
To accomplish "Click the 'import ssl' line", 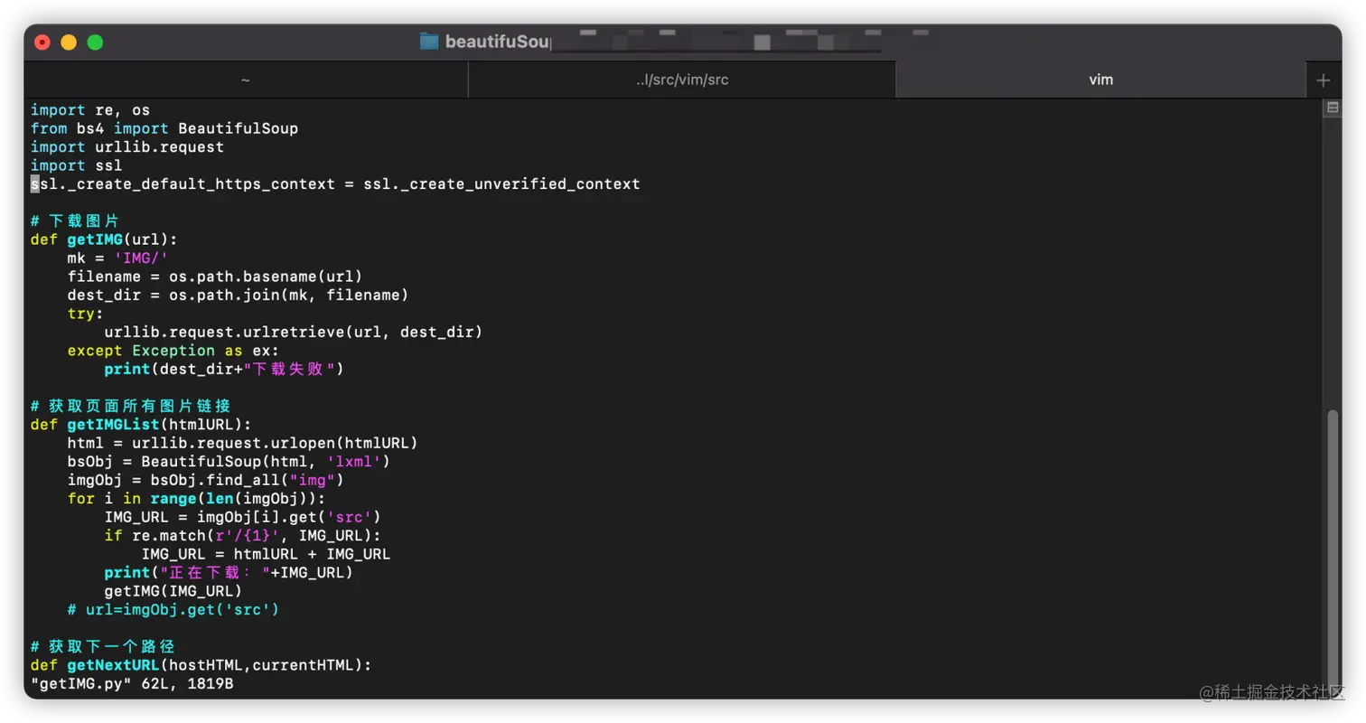I will pos(76,165).
